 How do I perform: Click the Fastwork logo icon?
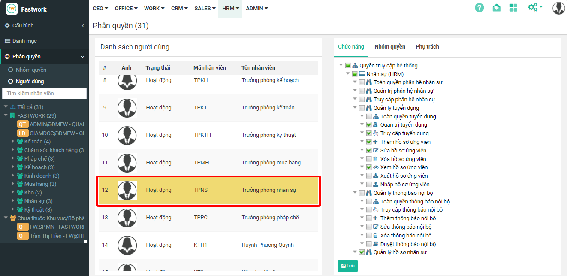click(x=12, y=9)
